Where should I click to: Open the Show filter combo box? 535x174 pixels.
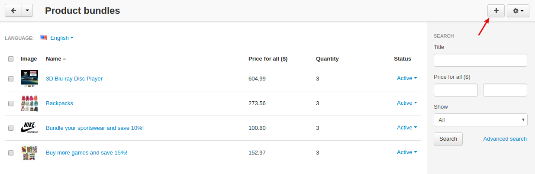[x=480, y=120]
